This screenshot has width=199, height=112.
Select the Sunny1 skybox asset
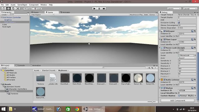tap(138, 79)
